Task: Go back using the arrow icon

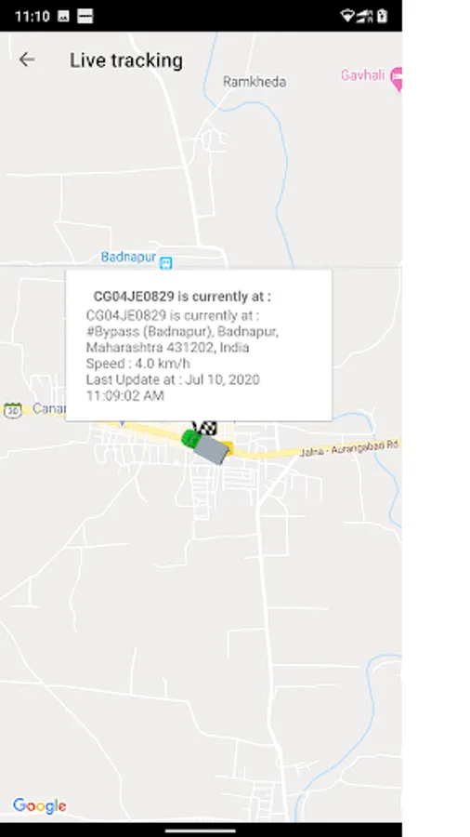Action: (x=27, y=60)
